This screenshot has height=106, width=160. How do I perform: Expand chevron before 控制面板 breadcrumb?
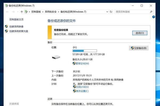tap(29, 12)
